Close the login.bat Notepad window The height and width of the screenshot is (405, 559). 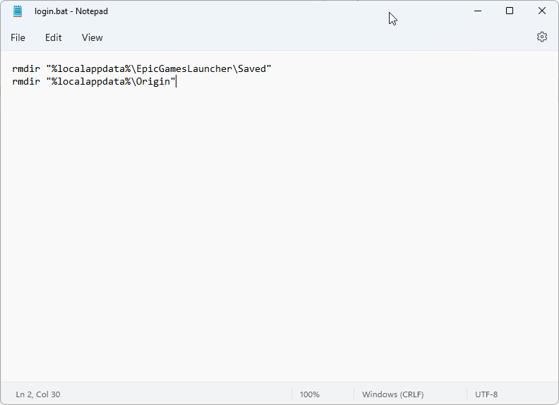click(542, 11)
